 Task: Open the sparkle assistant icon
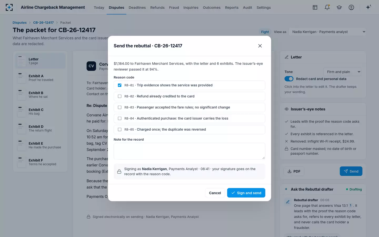pos(368,7)
